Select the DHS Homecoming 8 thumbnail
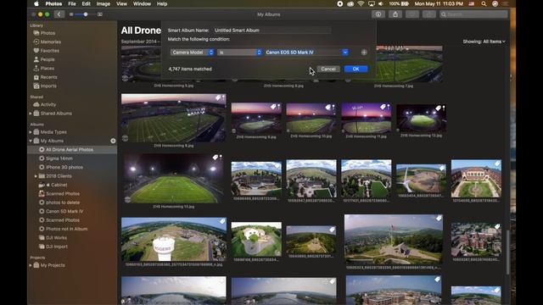Screen dimensions: 543x305 click(x=173, y=118)
